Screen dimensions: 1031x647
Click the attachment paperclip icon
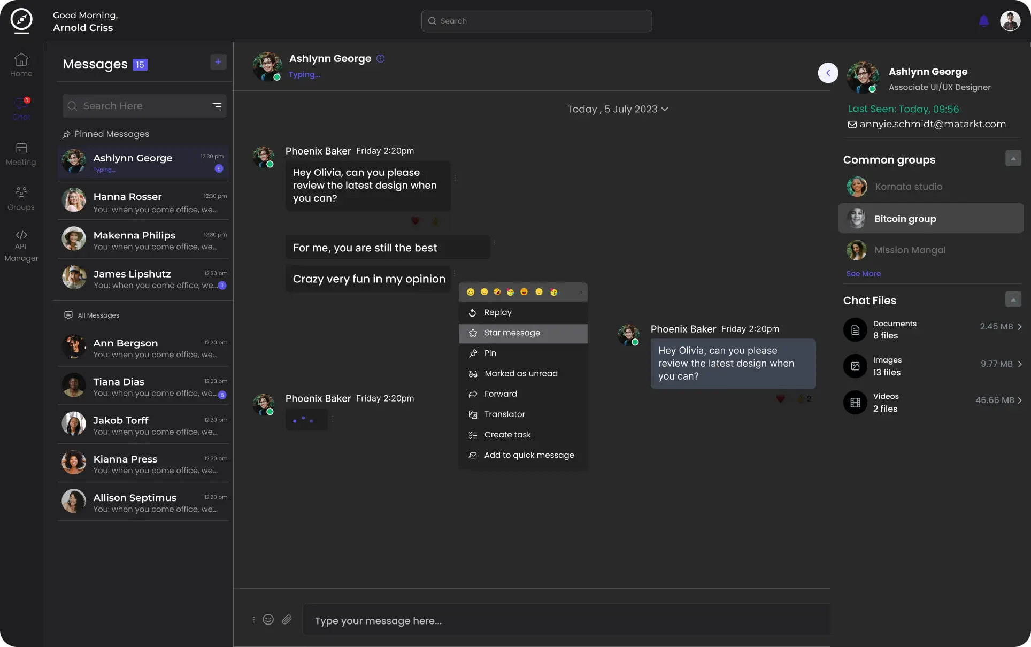tap(287, 620)
